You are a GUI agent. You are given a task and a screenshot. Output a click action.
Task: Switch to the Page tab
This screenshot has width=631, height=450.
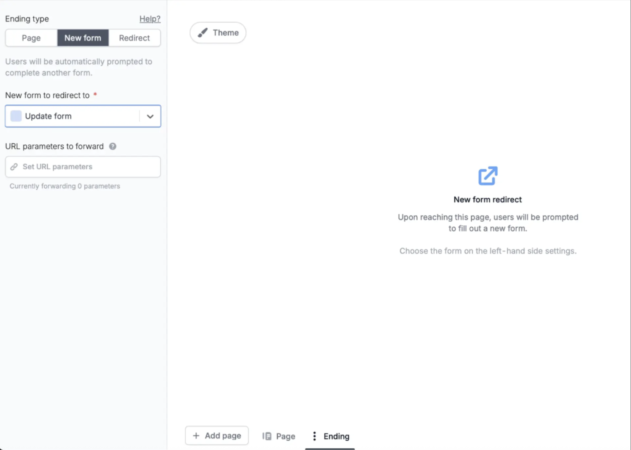279,436
